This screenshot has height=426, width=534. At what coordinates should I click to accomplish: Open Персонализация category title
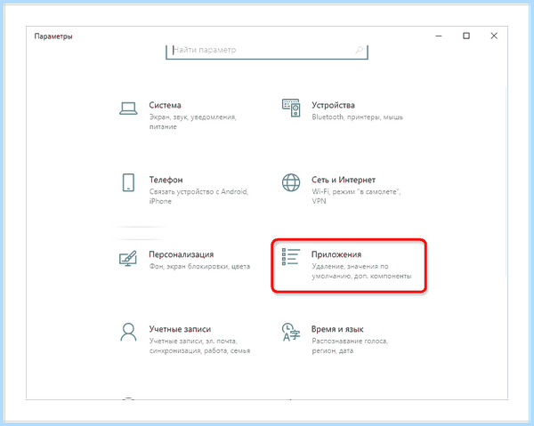click(x=182, y=254)
